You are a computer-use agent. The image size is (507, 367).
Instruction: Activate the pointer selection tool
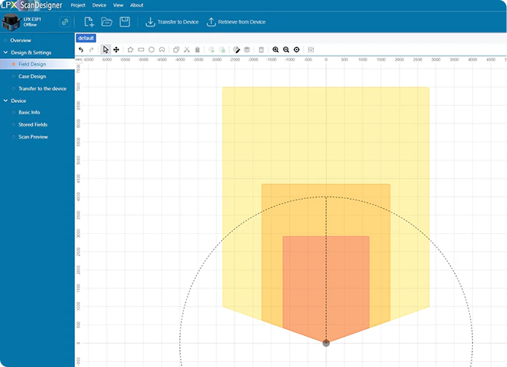tap(106, 49)
